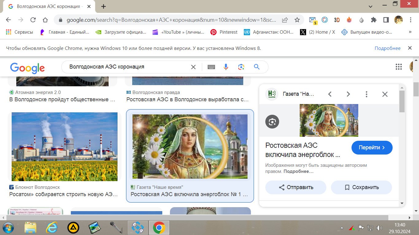Click Подробнее in the update notice
Screen dimensions: 419x235
click(387, 48)
